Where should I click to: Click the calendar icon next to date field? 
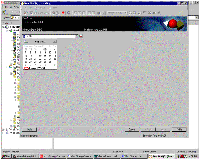click(x=81, y=36)
